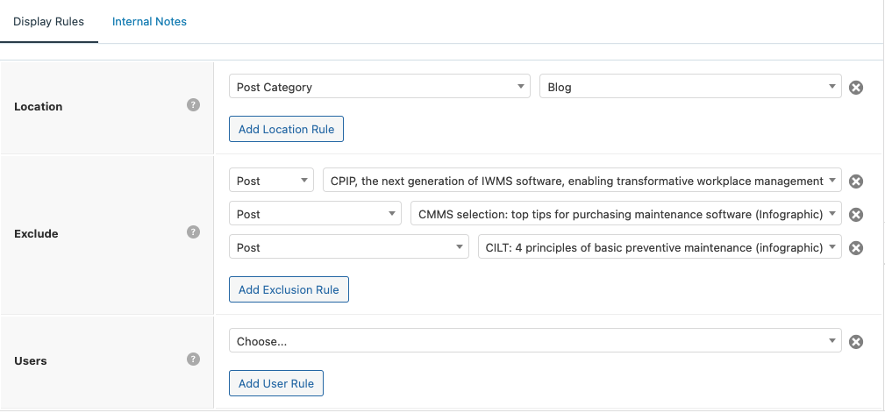Open the CPIP post selection dropdown

pos(582,181)
